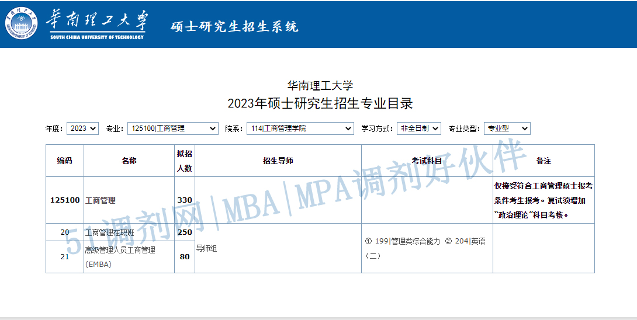Screen dimensions: 637x320
Task: Click the 拟招人数 column header
Action: [x=185, y=161]
